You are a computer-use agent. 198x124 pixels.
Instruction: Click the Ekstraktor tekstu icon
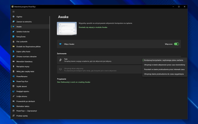(x=14, y=106)
